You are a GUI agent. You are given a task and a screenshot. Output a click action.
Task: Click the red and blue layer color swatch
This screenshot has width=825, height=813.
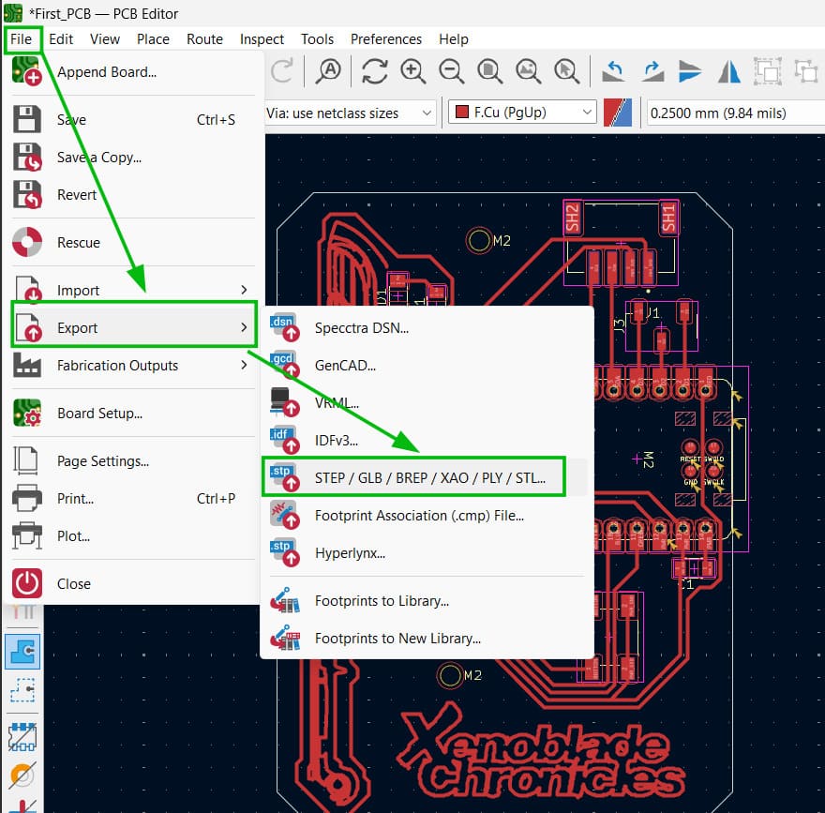point(617,111)
